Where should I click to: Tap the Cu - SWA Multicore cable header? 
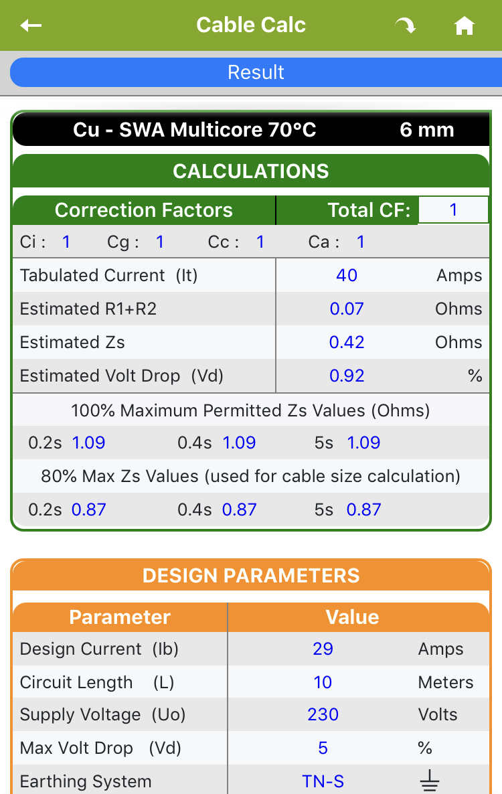click(251, 129)
